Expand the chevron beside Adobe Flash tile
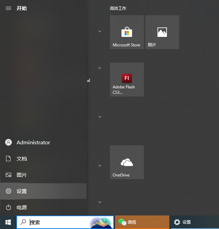Screen dimensions: 219x229 coord(100,68)
